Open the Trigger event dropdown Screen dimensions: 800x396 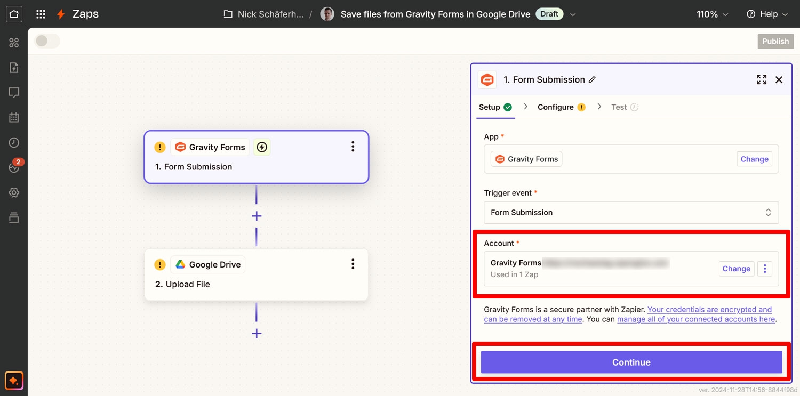pos(631,212)
